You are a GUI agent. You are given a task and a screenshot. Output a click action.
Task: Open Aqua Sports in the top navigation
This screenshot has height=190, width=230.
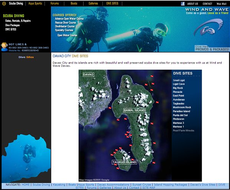click(x=35, y=3)
